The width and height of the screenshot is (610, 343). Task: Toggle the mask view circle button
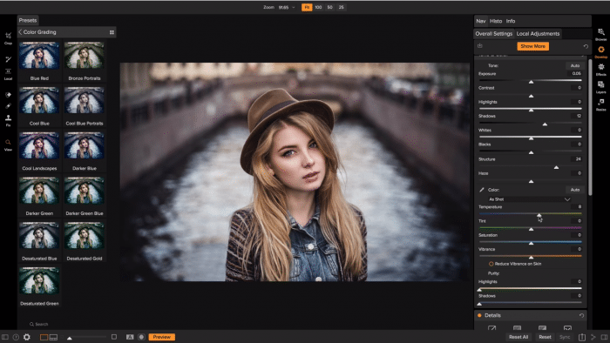click(x=141, y=337)
